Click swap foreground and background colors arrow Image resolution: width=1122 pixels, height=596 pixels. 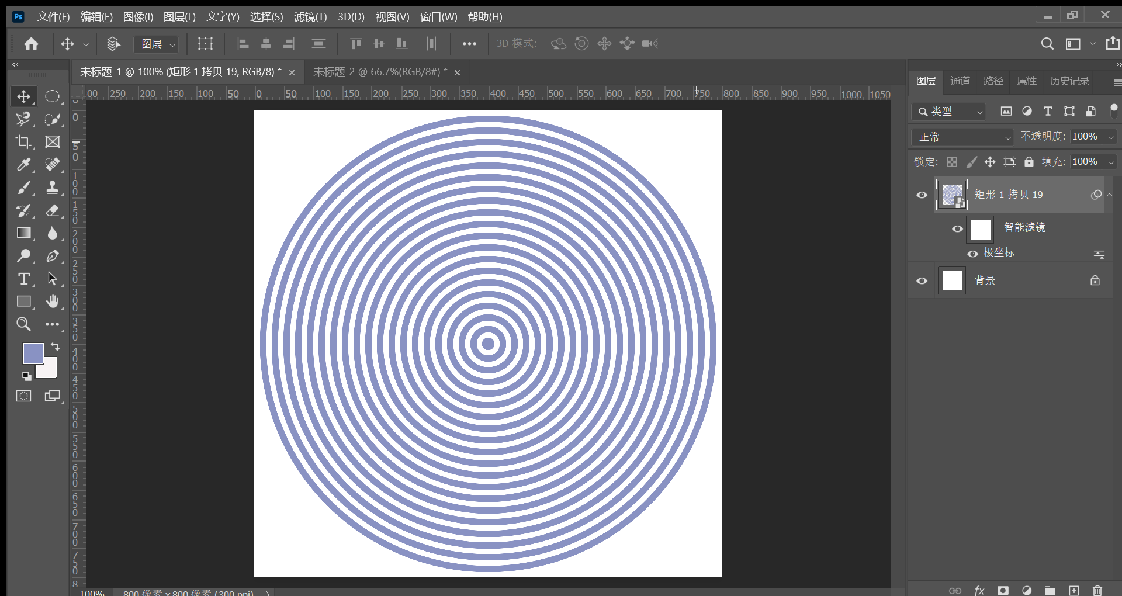(x=55, y=346)
